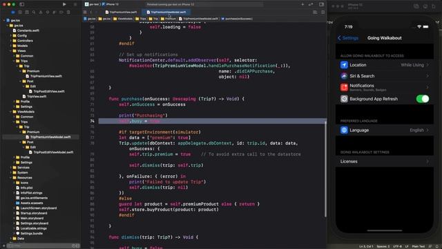
Task: Click the editor vertical scrollbar
Action: [x=325, y=169]
